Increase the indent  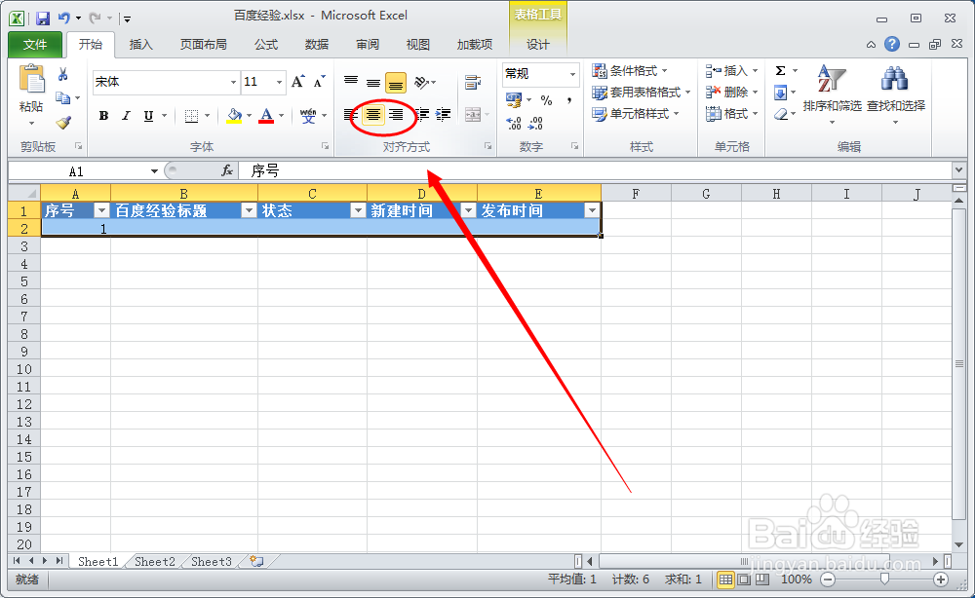[444, 114]
